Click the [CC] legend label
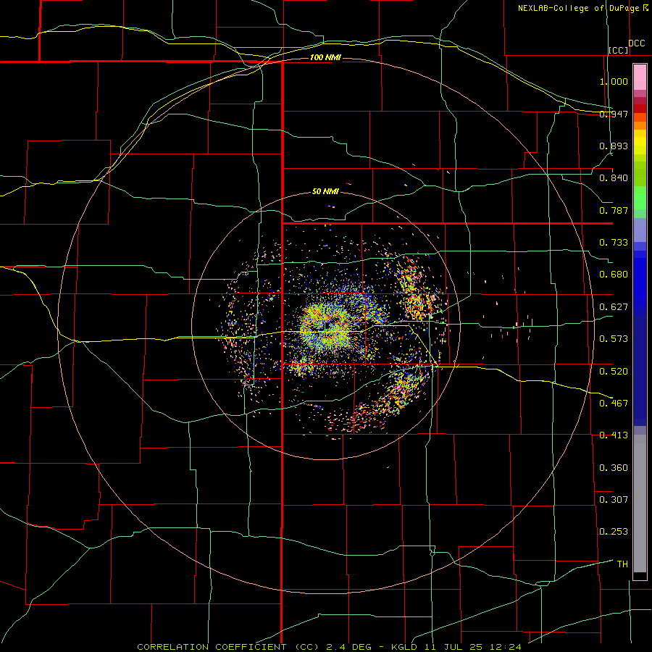Image resolution: width=652 pixels, height=652 pixels. [619, 50]
